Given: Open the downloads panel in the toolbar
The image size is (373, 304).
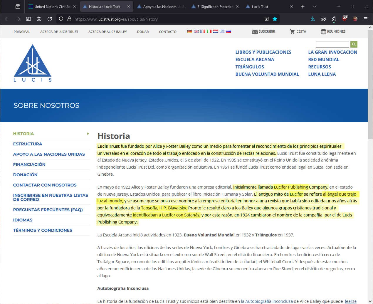Looking at the screenshot, I should (312, 19).
